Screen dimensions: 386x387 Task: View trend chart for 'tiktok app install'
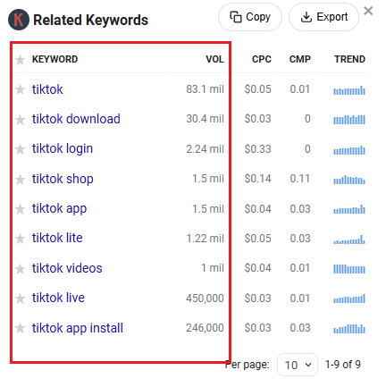tap(349, 329)
